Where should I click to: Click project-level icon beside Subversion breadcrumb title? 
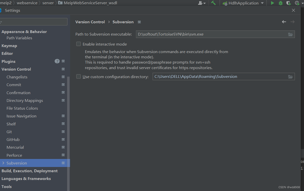(x=139, y=22)
